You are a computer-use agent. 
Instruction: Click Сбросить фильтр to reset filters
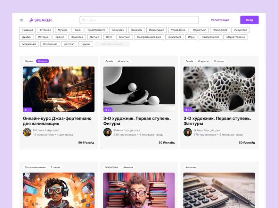(x=112, y=44)
